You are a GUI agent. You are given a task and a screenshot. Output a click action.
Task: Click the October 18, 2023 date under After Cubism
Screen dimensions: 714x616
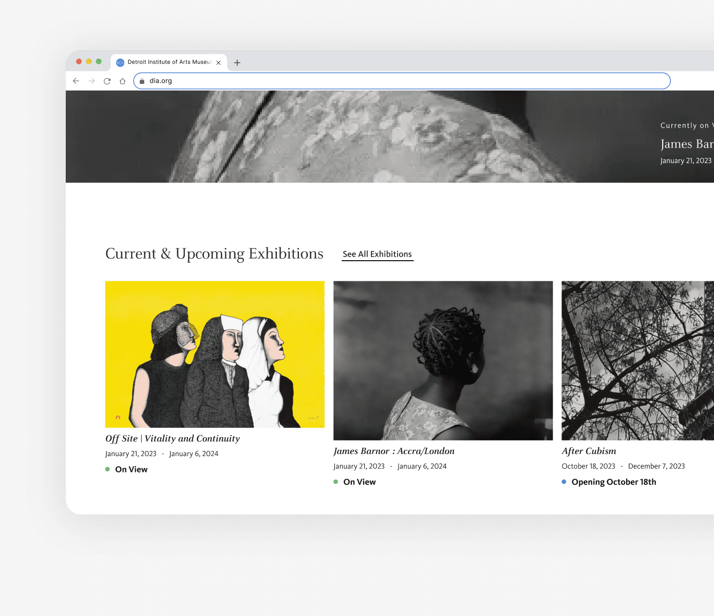pos(588,466)
